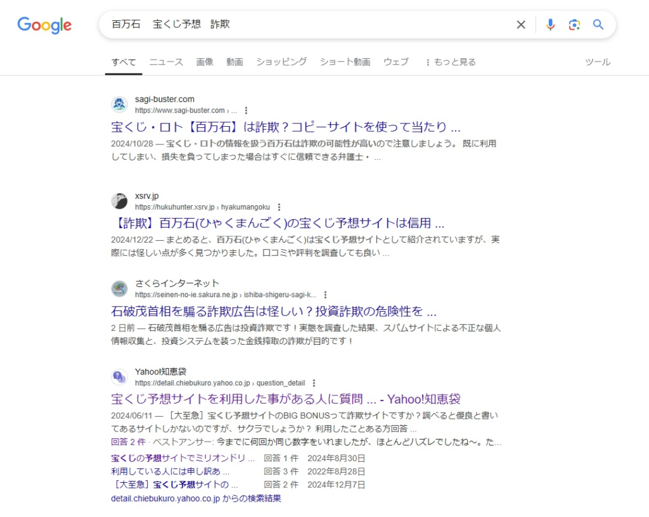Select the ショート動画 tab
The image size is (649, 517).
[345, 62]
